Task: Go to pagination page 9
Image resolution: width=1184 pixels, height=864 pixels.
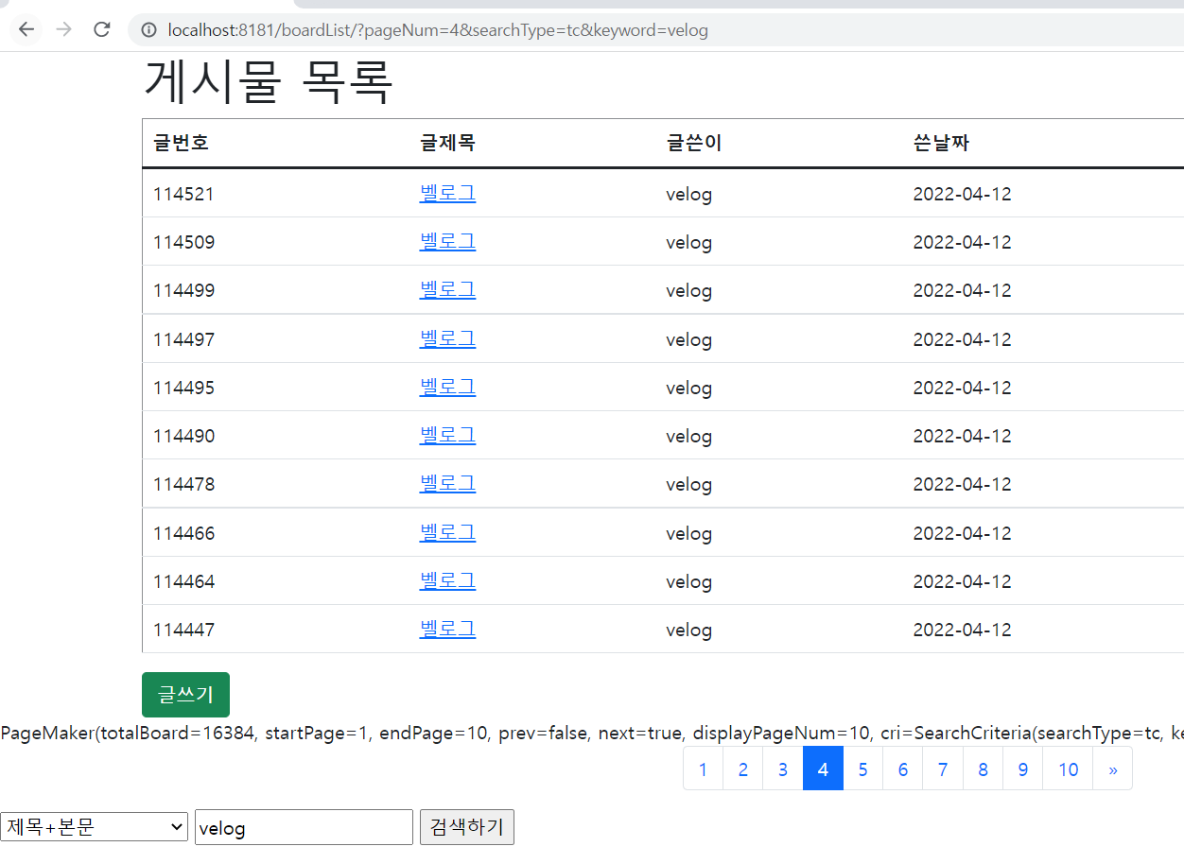Action: click(1023, 769)
